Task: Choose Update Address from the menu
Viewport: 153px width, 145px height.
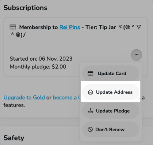Action: point(111,92)
